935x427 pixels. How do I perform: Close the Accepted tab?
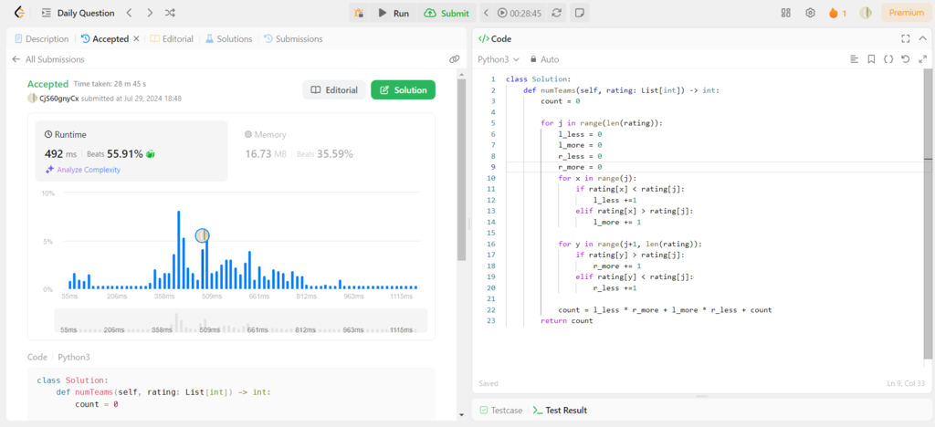coord(136,38)
